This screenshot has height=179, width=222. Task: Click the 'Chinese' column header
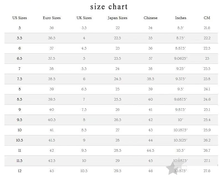click(151, 18)
